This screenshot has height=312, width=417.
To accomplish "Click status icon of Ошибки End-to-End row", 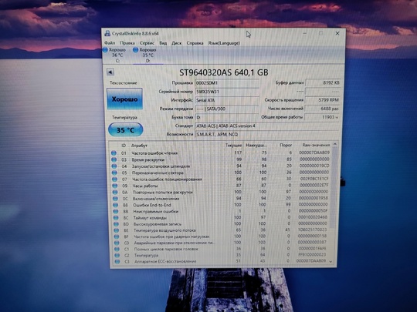I will point(116,205).
